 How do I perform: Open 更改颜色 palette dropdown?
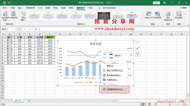[x=23, y=16]
